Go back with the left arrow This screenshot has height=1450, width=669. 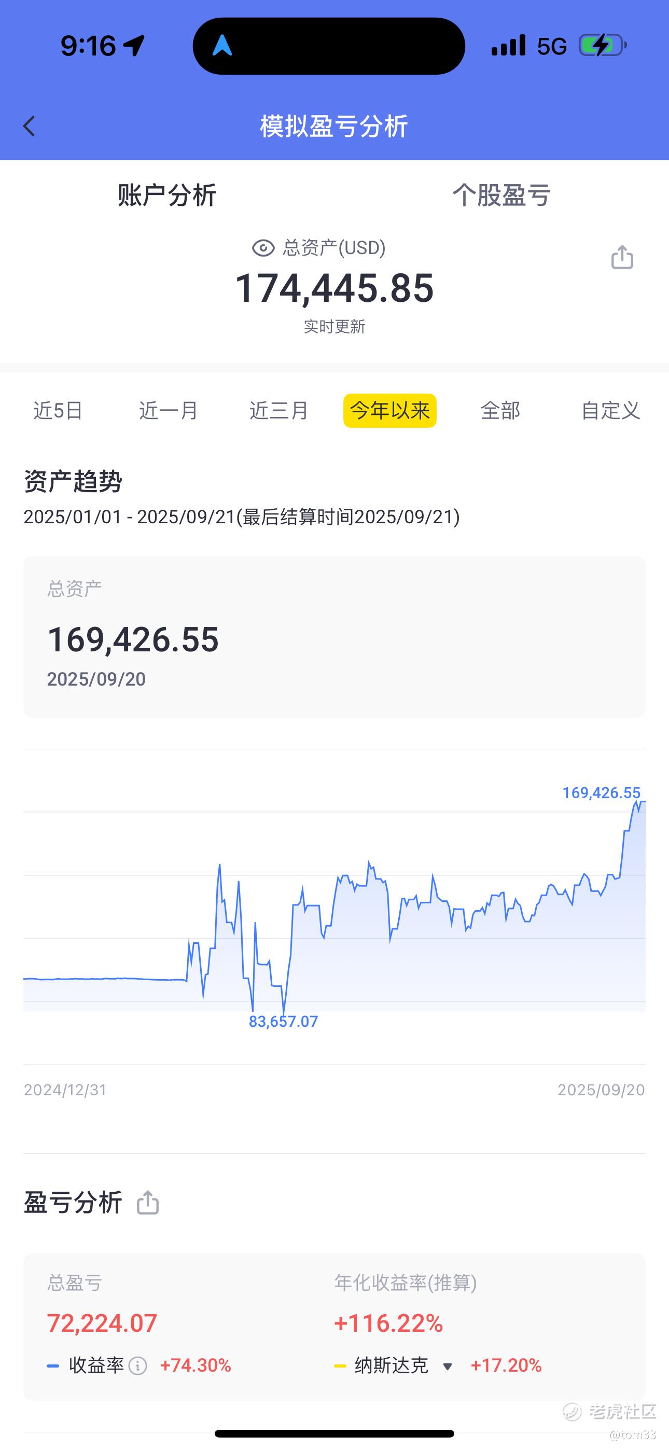point(29,126)
